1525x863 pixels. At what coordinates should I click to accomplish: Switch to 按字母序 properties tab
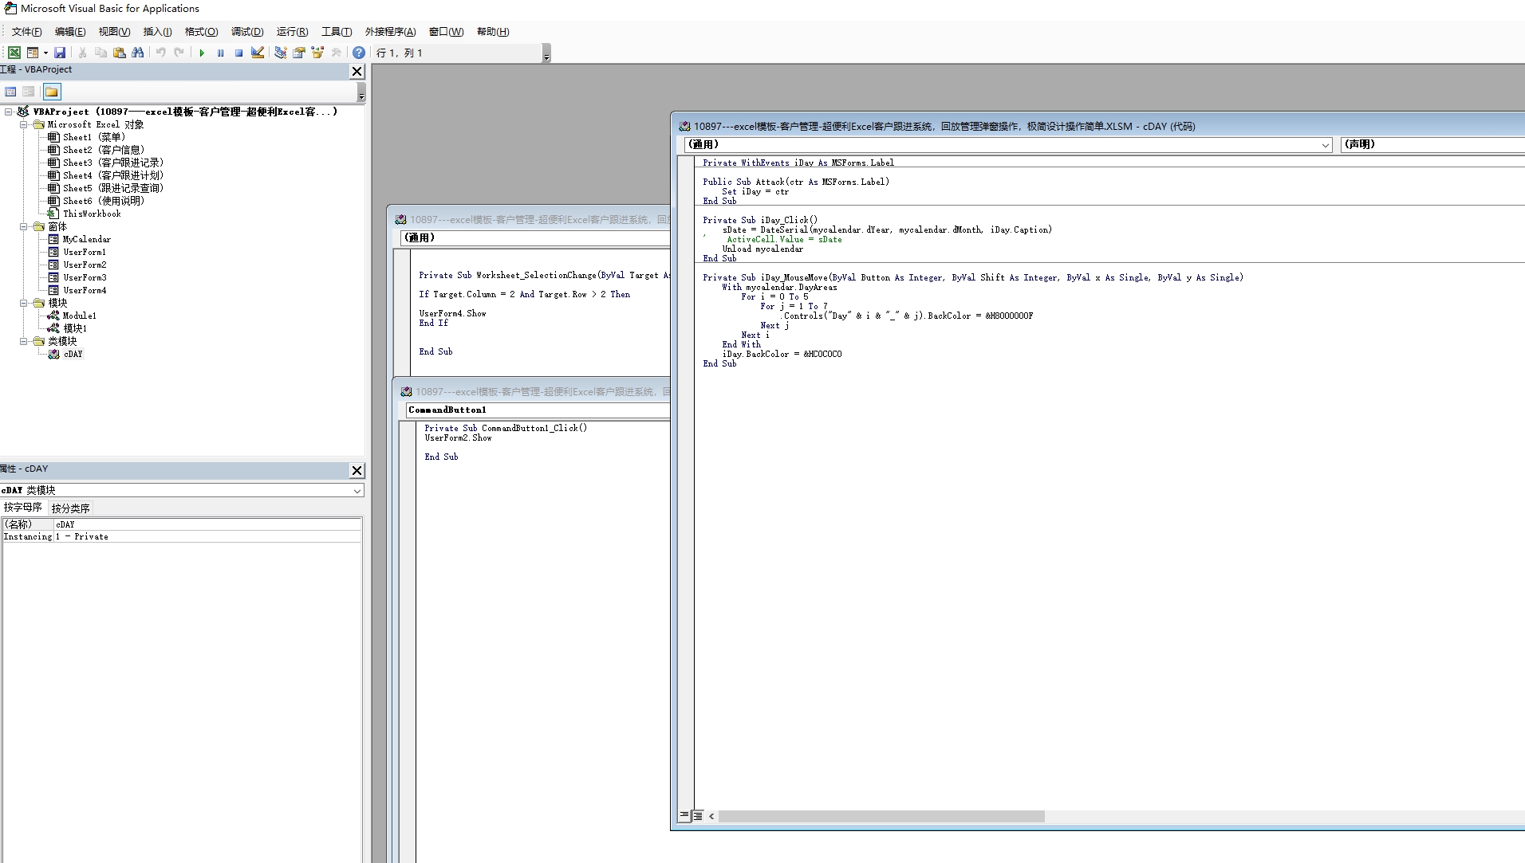[x=23, y=508]
